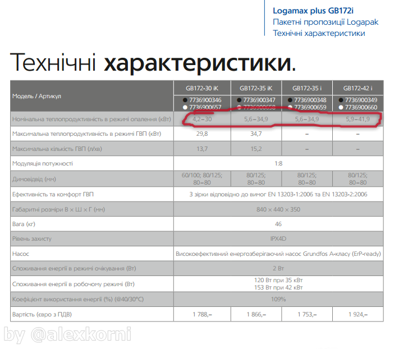Screen dimensions: 408x349
Task: Click the 'Номінальна теплопродуктивність в режимі опалення' row label
Action: click(x=91, y=120)
